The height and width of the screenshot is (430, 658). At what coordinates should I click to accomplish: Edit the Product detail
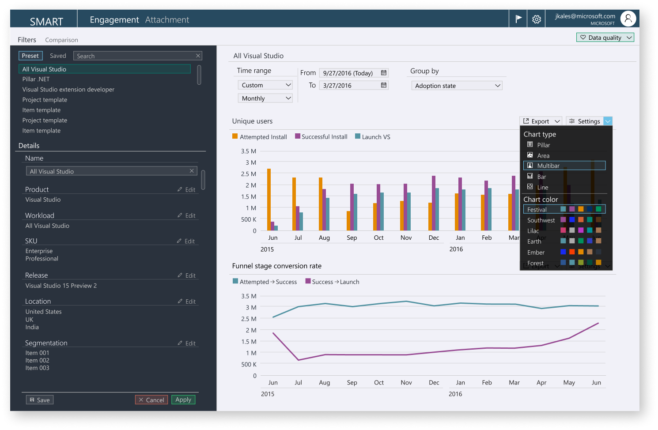[x=186, y=189]
